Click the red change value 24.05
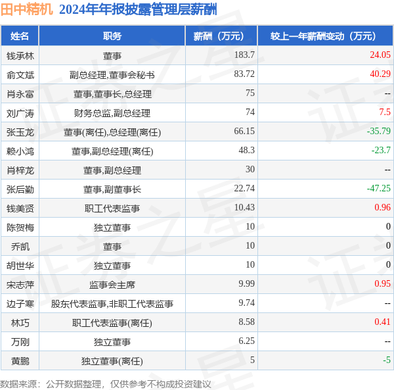 [x=380, y=55]
